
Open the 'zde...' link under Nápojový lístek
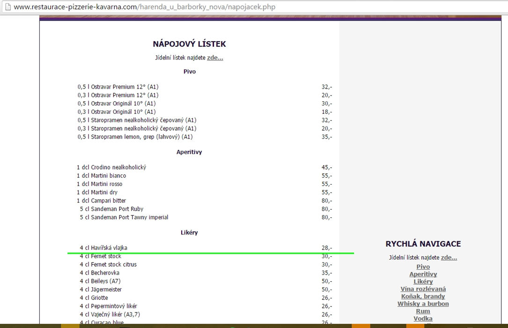click(x=215, y=58)
